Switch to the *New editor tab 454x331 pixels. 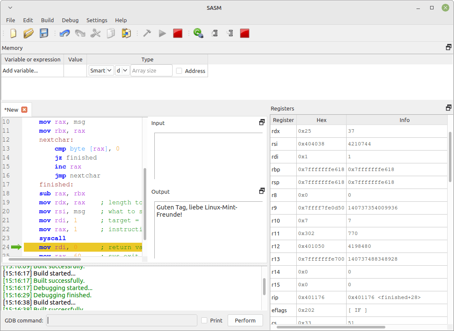(12, 109)
